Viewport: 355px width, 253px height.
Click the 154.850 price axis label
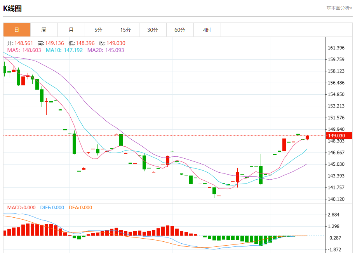coord(336,95)
